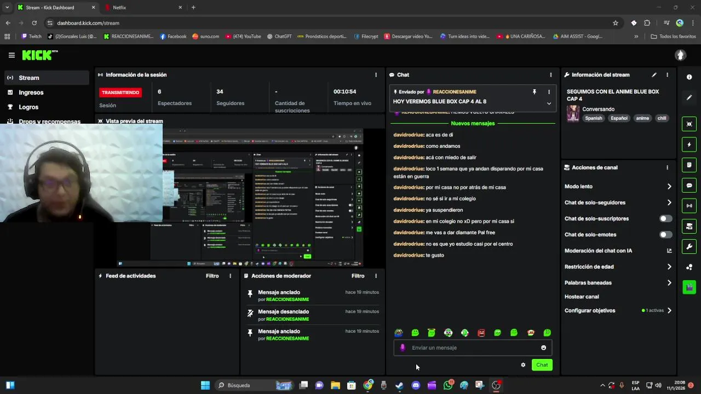The image size is (701, 394).
Task: Expand the pinned message chevron
Action: click(x=549, y=103)
